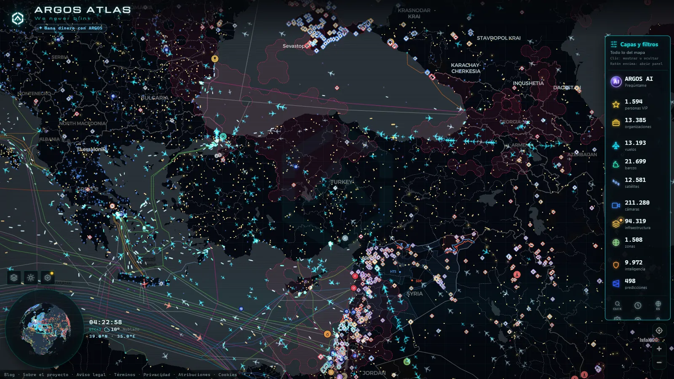Open the Términos footer link
This screenshot has width=674, height=379.
click(125, 374)
